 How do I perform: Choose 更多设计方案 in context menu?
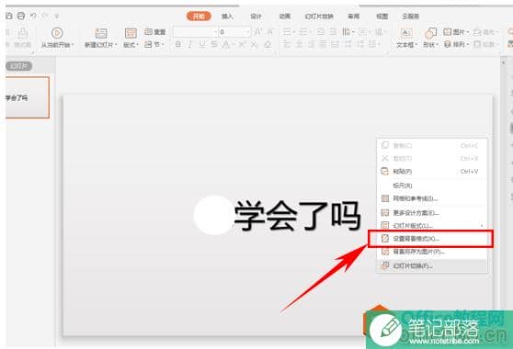click(x=431, y=213)
